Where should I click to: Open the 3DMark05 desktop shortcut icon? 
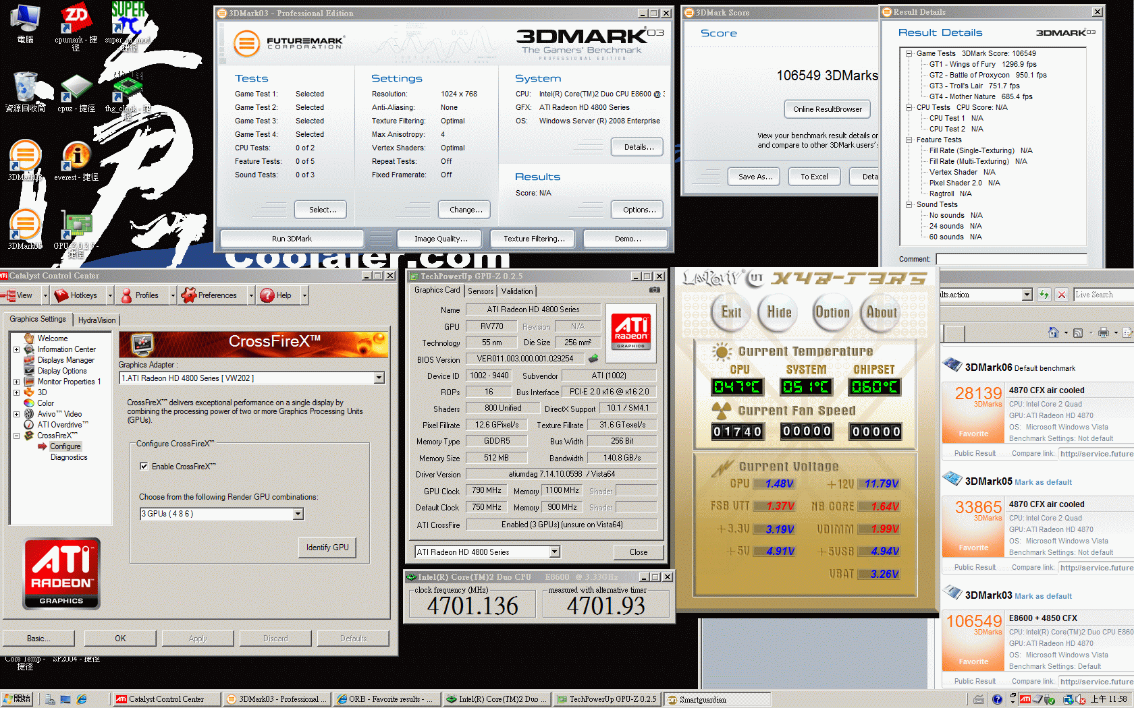(25, 228)
